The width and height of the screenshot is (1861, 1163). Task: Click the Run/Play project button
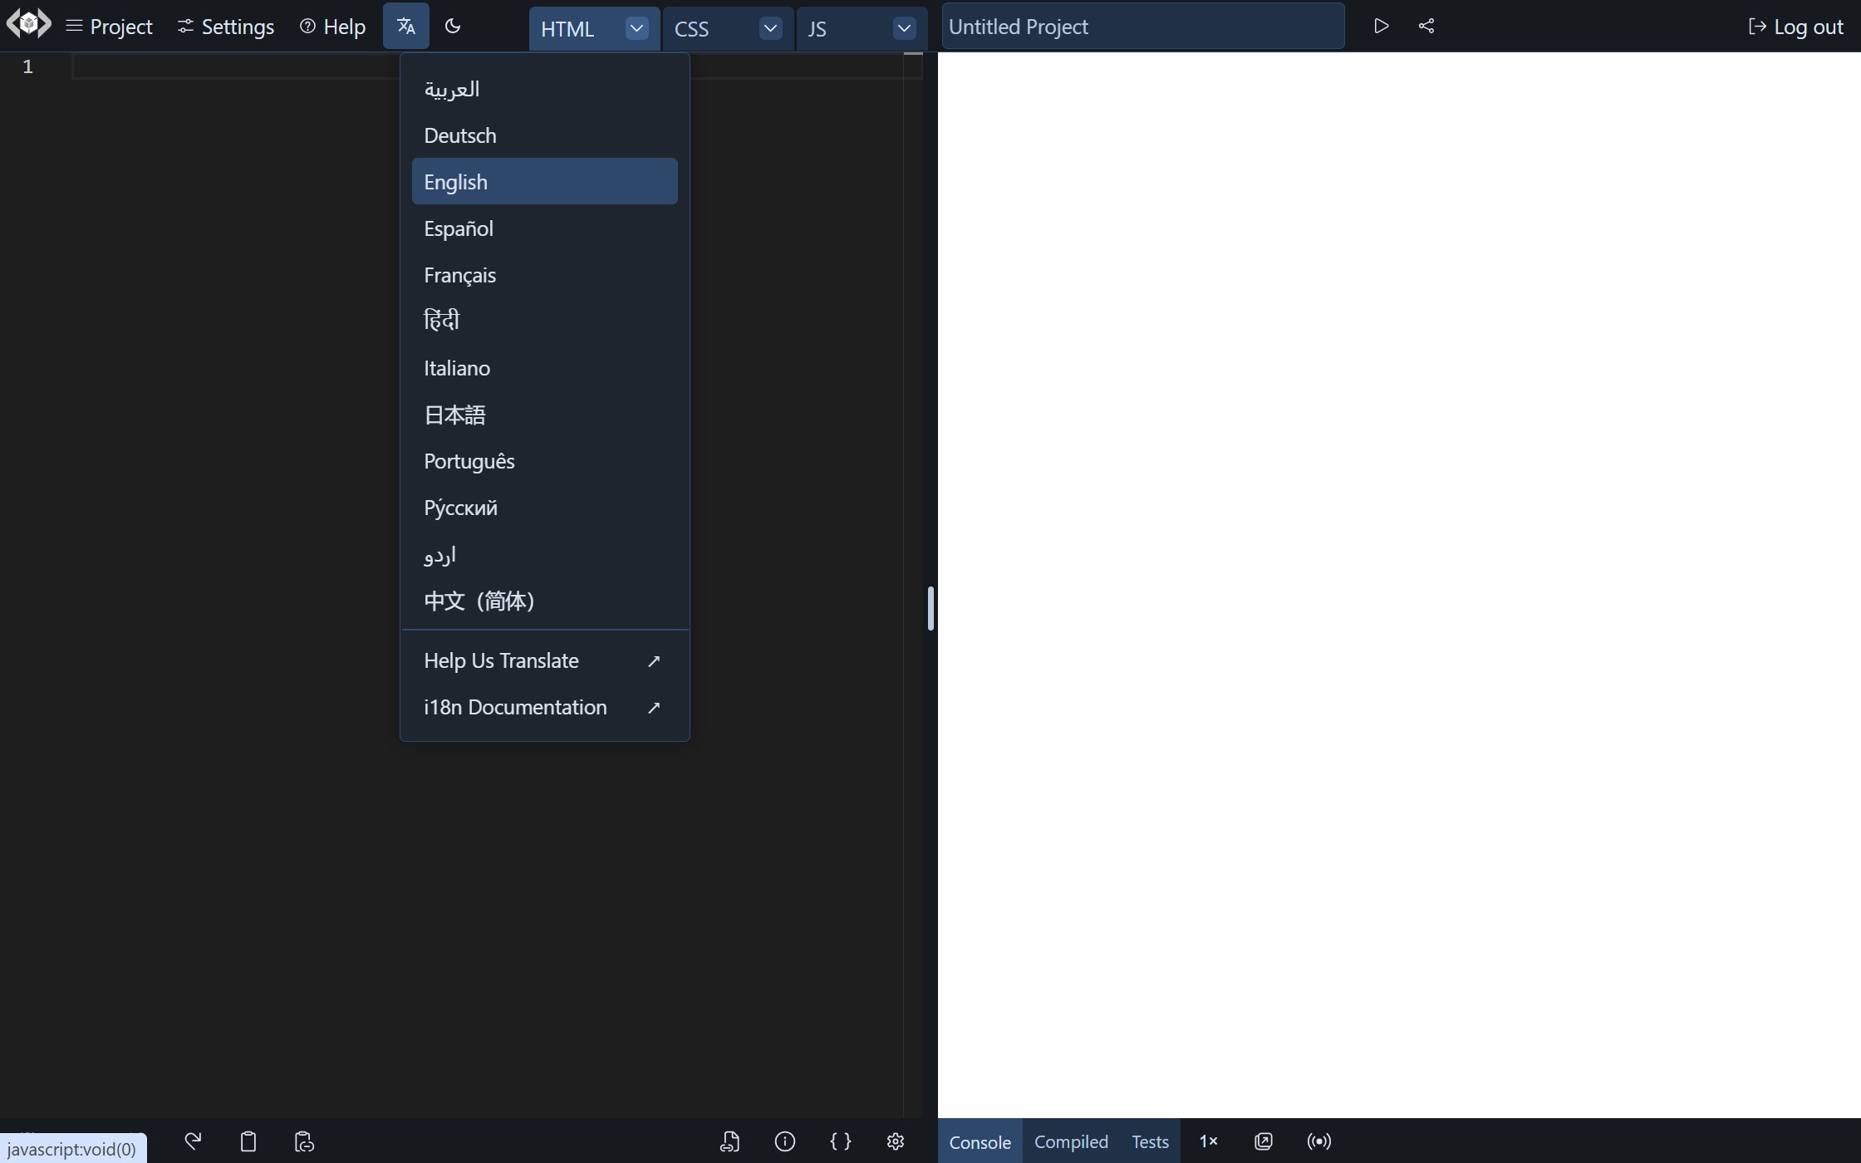(x=1380, y=26)
